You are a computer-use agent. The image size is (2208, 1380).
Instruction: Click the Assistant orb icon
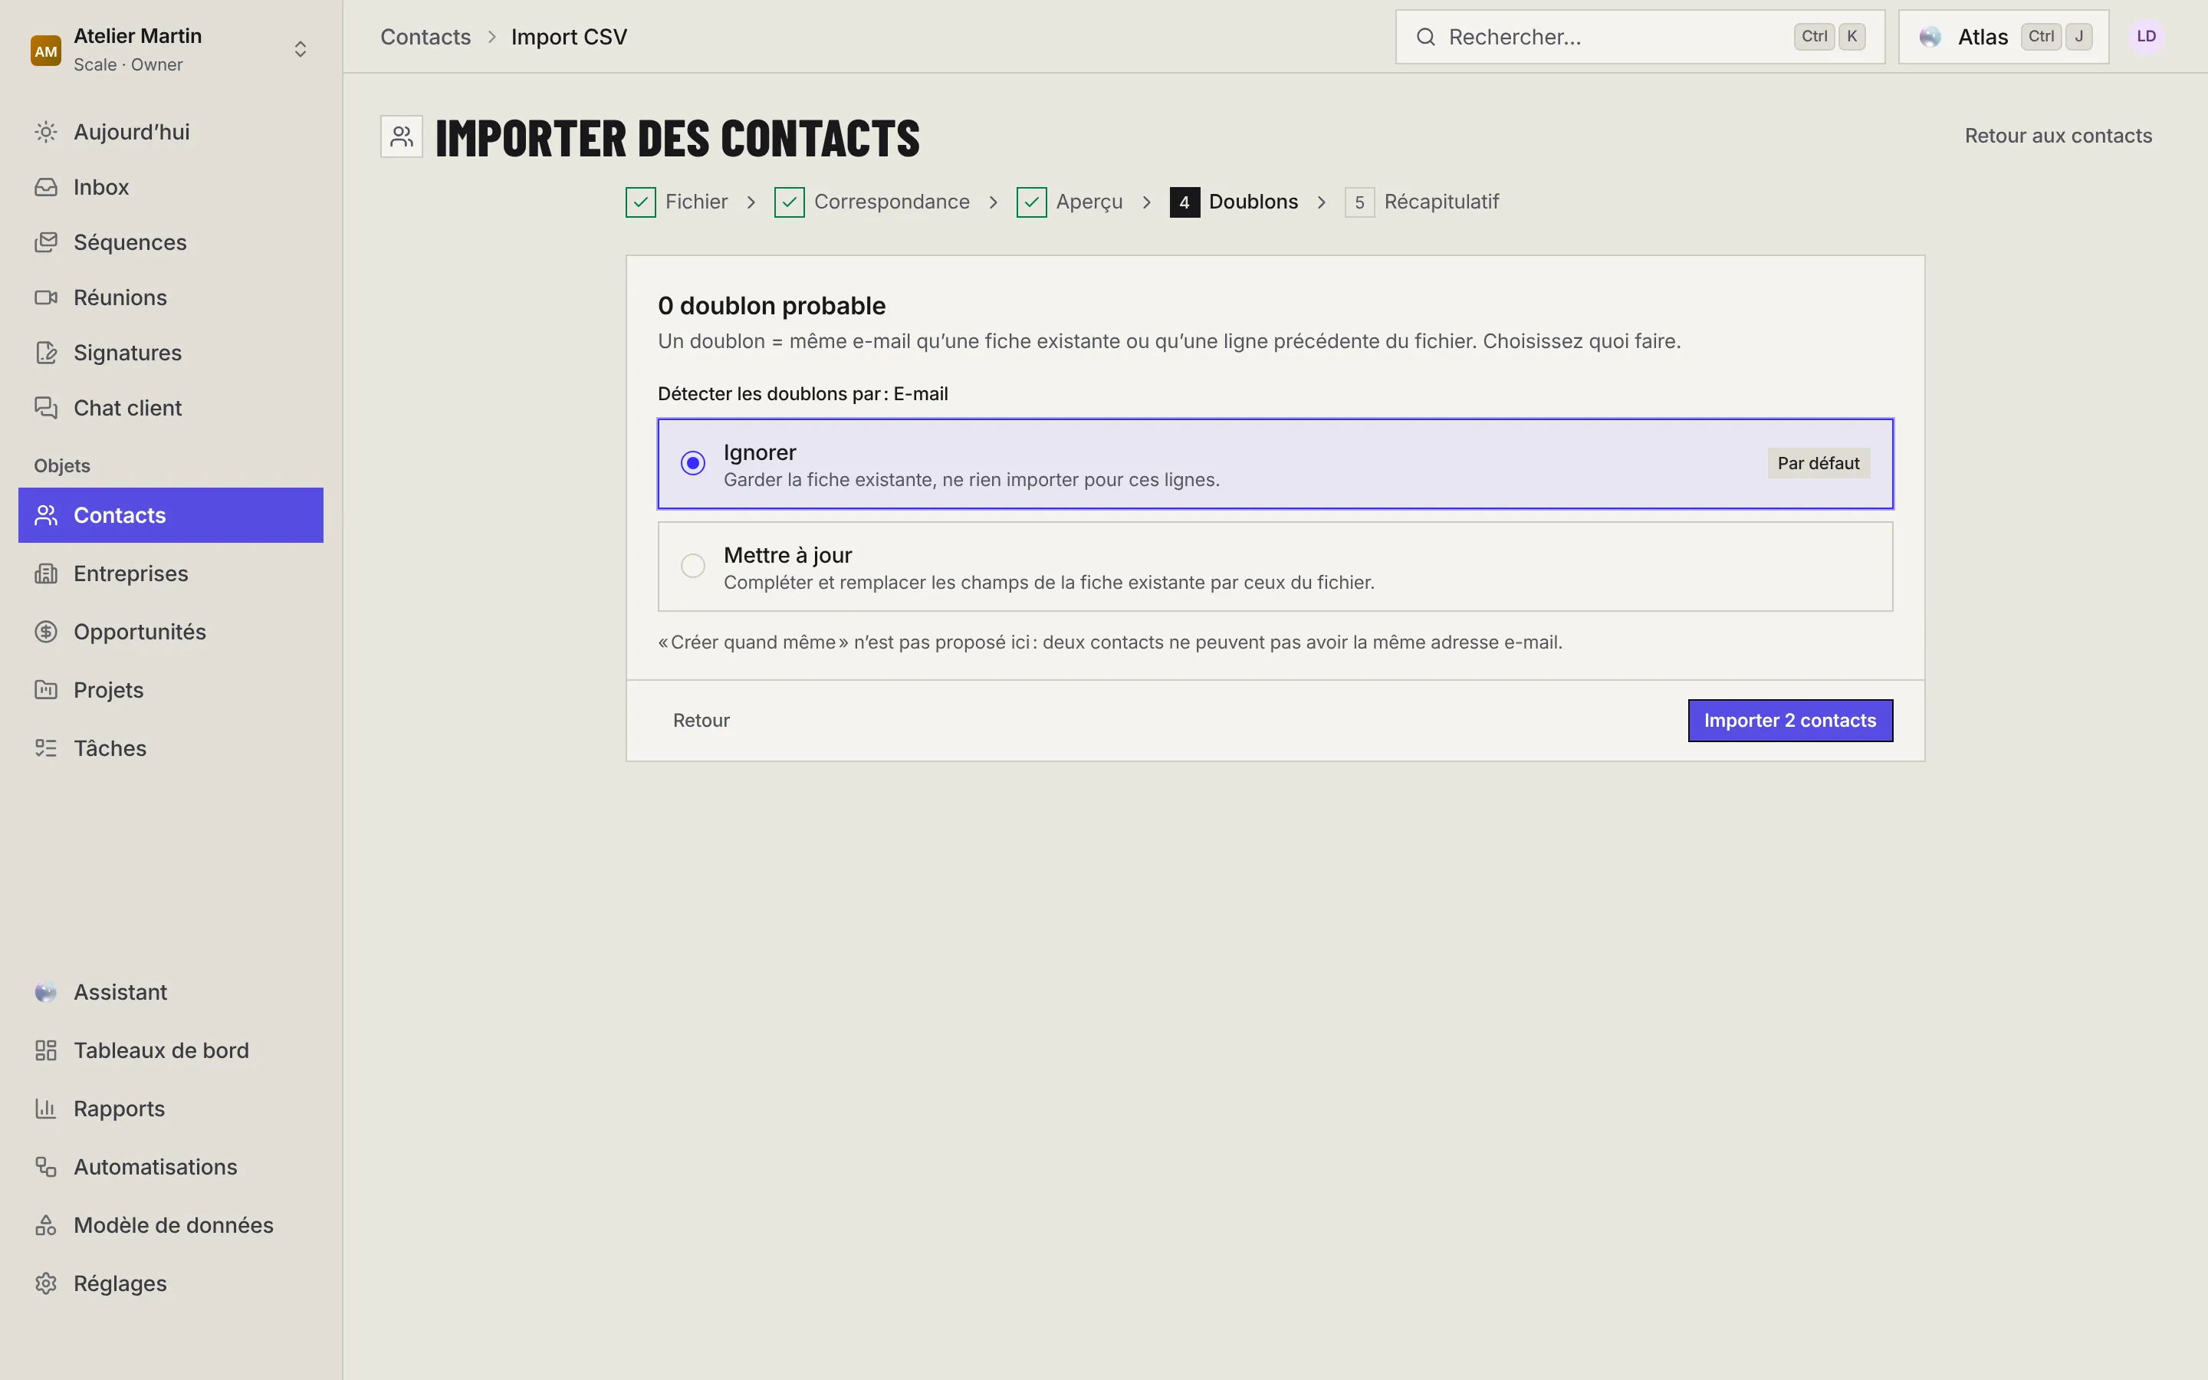(46, 992)
